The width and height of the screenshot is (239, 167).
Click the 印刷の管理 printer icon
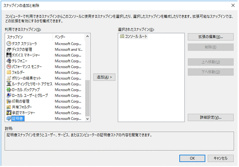click(x=9, y=101)
